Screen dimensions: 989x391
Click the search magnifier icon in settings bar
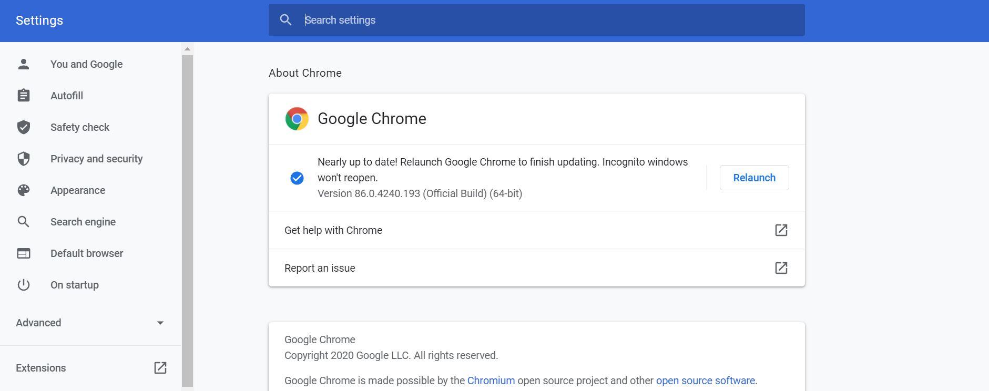(x=286, y=20)
